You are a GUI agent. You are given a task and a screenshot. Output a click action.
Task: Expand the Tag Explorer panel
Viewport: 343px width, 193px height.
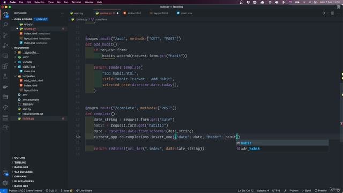coord(24,172)
